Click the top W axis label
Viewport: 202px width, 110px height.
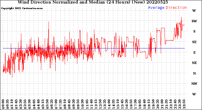click(194, 11)
